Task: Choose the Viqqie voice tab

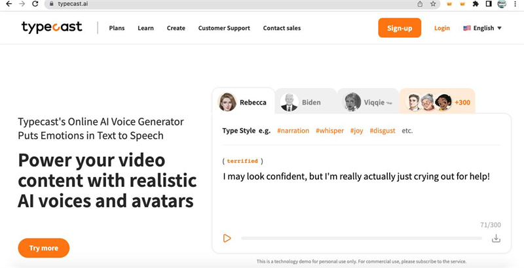Action: [x=367, y=102]
